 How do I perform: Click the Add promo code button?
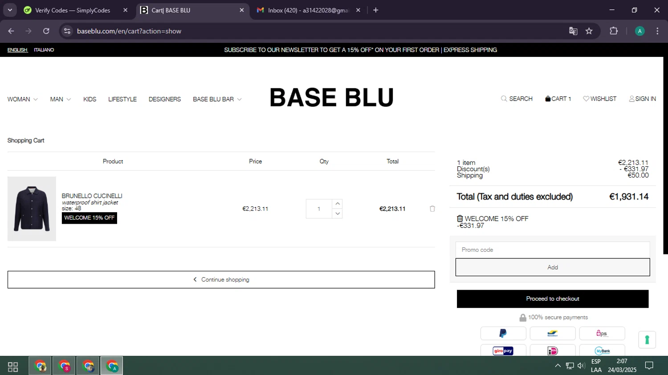click(553, 267)
